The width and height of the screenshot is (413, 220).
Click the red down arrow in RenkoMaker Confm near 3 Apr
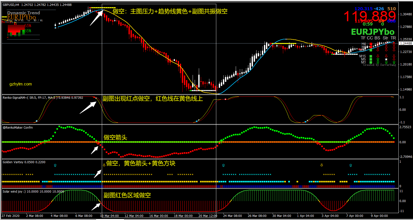tap(318, 143)
